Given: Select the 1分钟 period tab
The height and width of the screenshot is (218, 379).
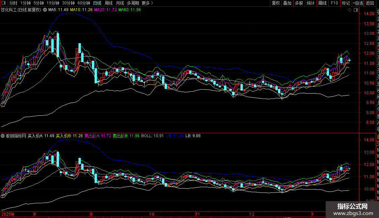Looking at the screenshot, I should coord(25,3).
